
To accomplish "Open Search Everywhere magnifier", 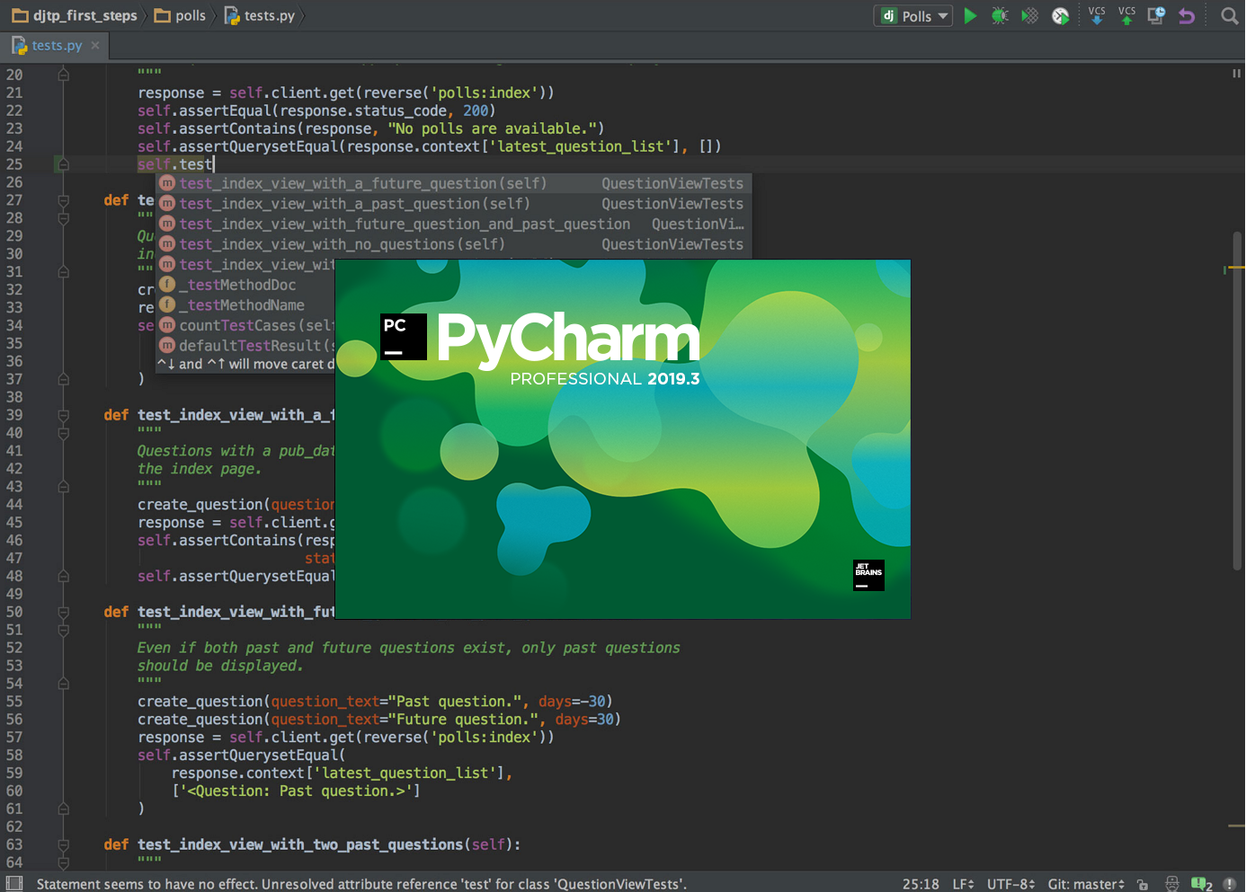I will tap(1229, 15).
